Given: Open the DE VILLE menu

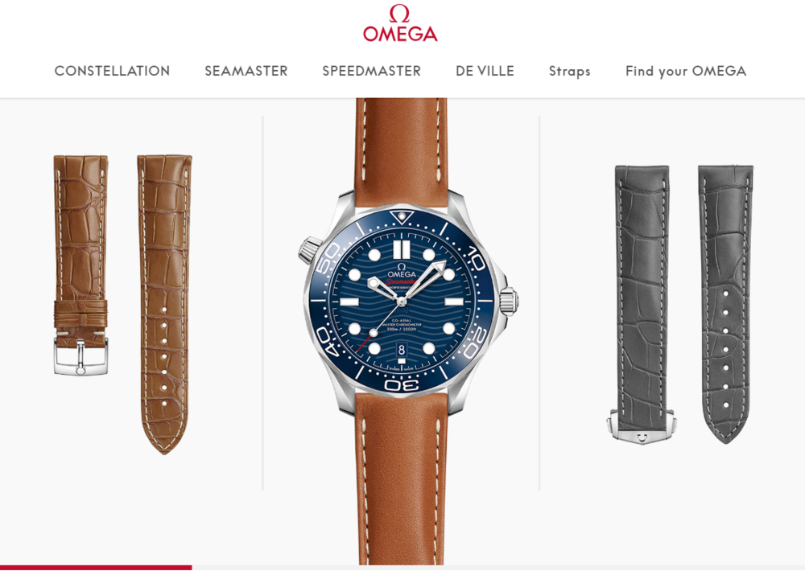Looking at the screenshot, I should pos(485,71).
